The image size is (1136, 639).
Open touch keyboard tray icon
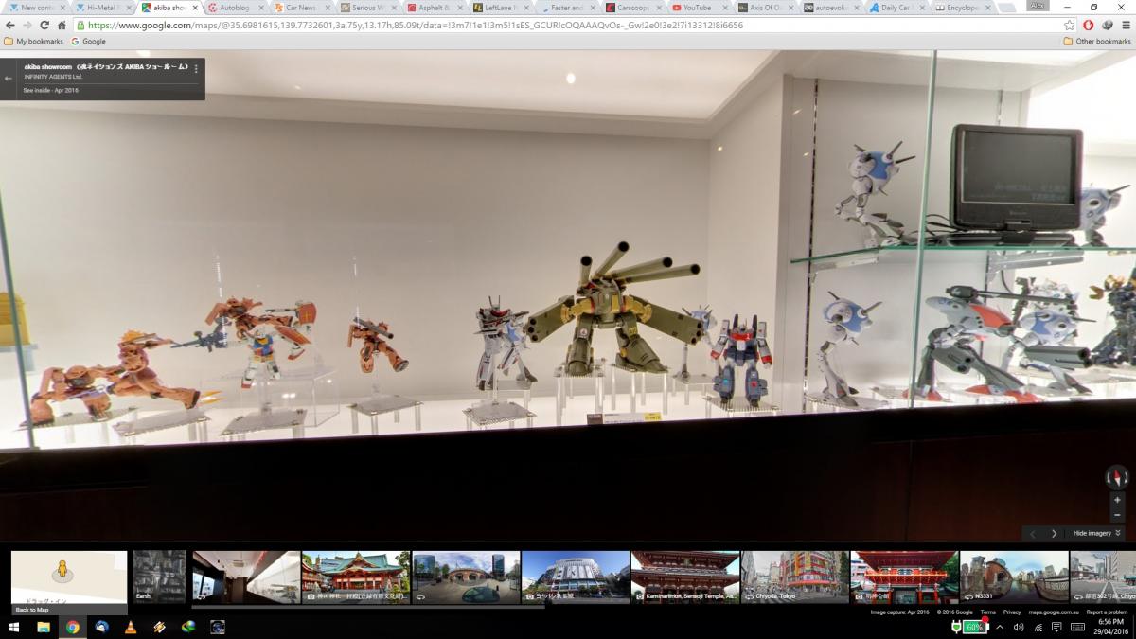click(x=1078, y=627)
